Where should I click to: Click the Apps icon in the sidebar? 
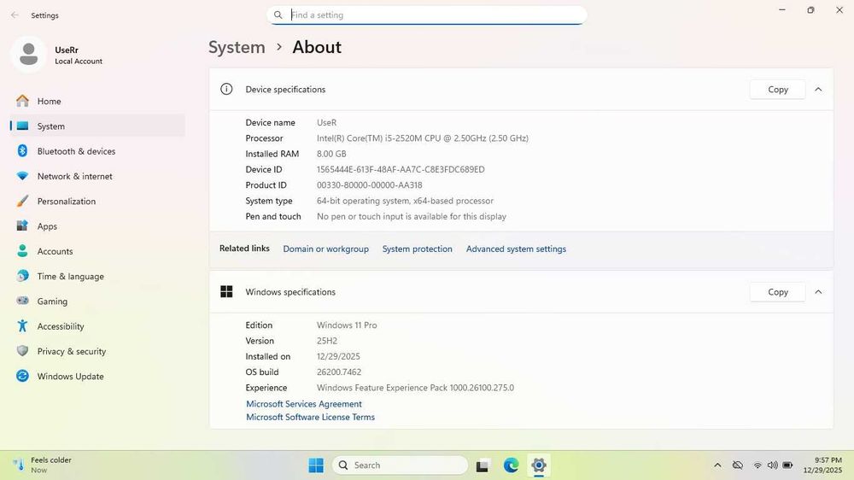pyautogui.click(x=22, y=225)
